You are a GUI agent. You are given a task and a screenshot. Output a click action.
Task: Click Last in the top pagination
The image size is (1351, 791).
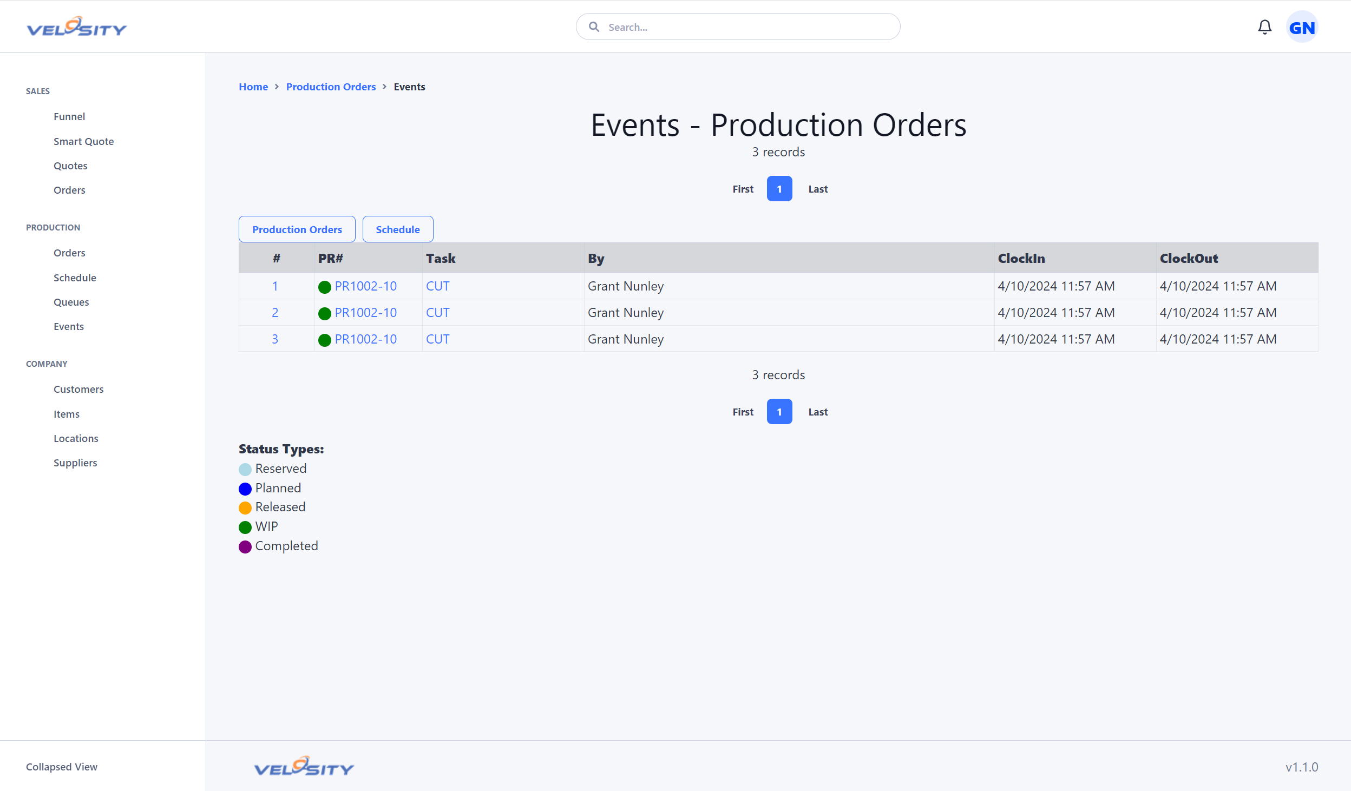[x=818, y=189]
